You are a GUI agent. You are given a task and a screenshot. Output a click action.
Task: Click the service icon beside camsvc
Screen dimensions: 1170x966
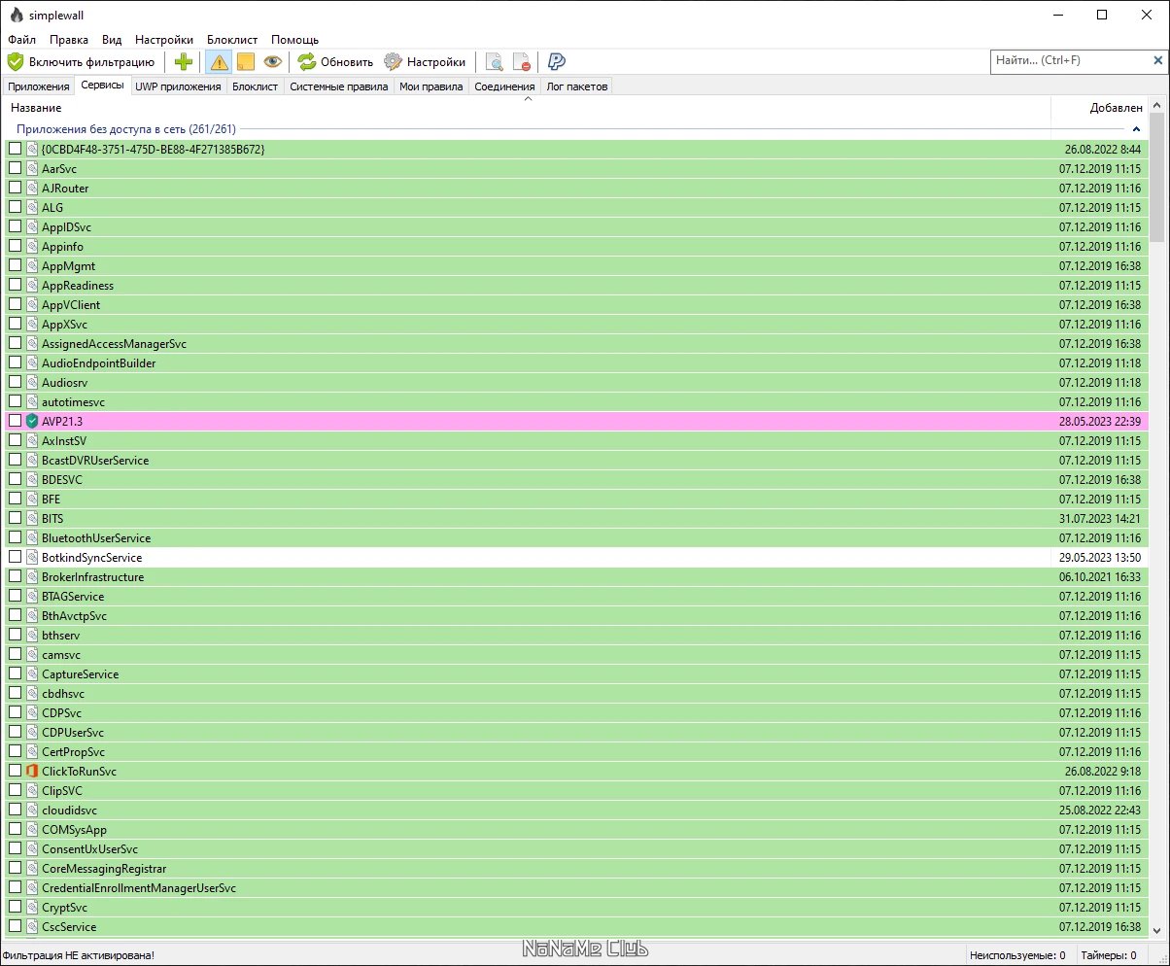click(x=33, y=654)
